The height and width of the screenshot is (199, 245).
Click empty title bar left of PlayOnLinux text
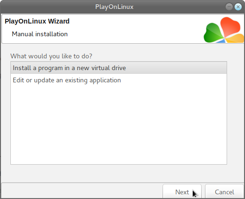tap(47, 7)
